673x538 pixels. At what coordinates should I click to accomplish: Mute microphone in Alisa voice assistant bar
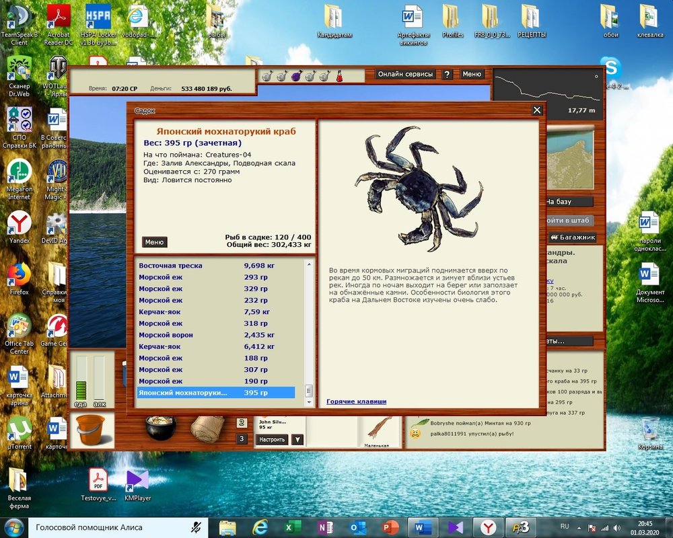click(196, 527)
